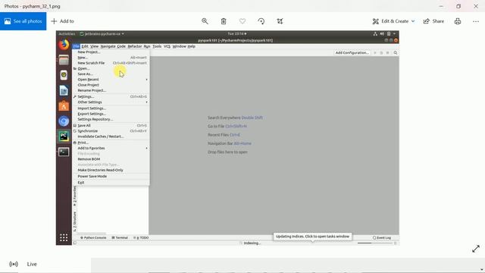Viewport: 485px width, 273px height.
Task: Click the Share button
Action: click(x=433, y=21)
